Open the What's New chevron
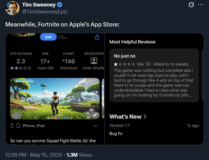209x160 pixels. [145, 116]
